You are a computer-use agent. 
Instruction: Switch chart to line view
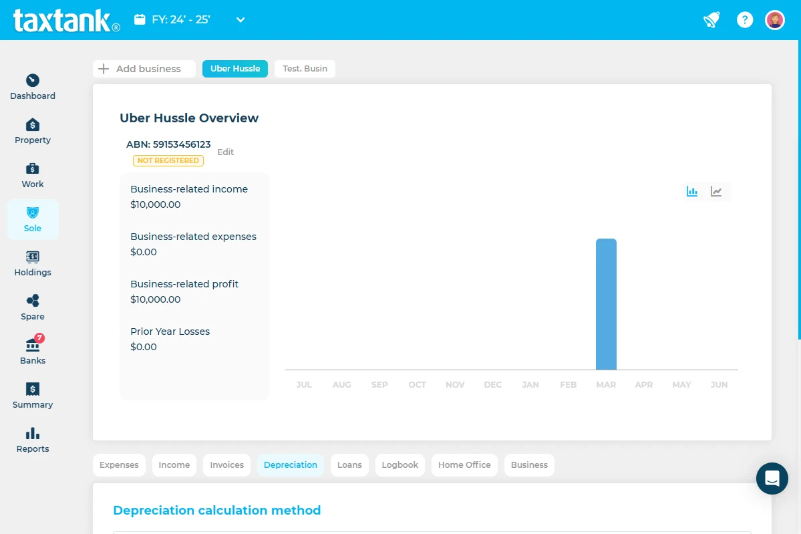[x=716, y=192]
